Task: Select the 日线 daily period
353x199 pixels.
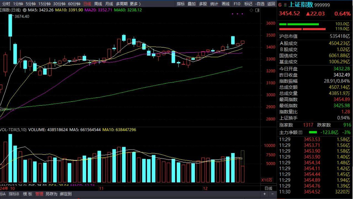Action: [87, 4]
